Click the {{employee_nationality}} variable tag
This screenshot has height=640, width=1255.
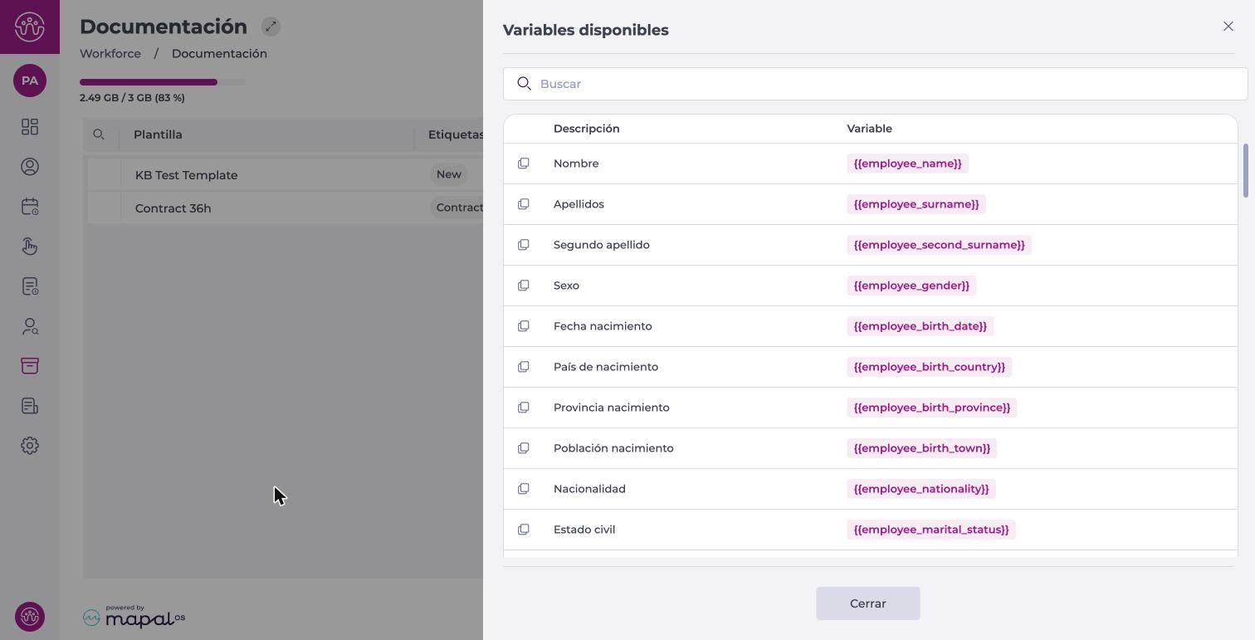coord(921,489)
